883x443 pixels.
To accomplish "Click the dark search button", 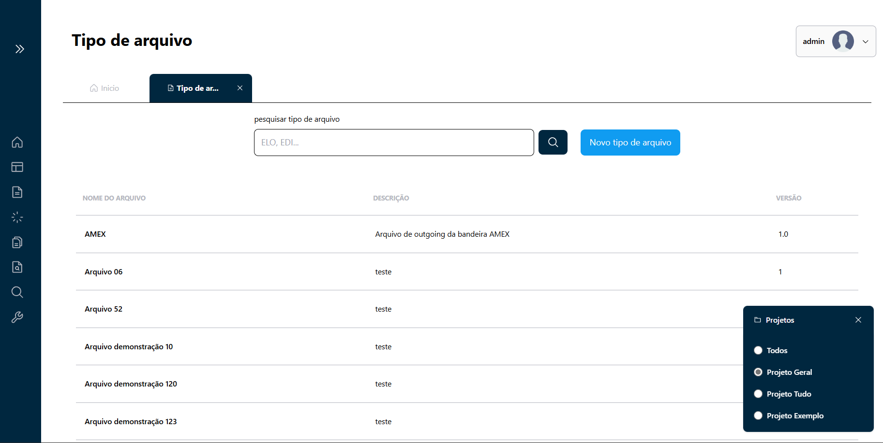I will (553, 143).
